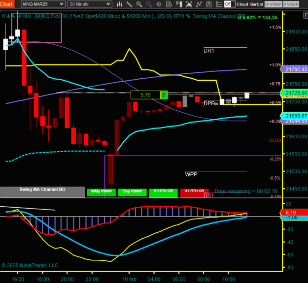Toggle the BarCol toolbar button
308x283 pixels.
click(x=257, y=4)
